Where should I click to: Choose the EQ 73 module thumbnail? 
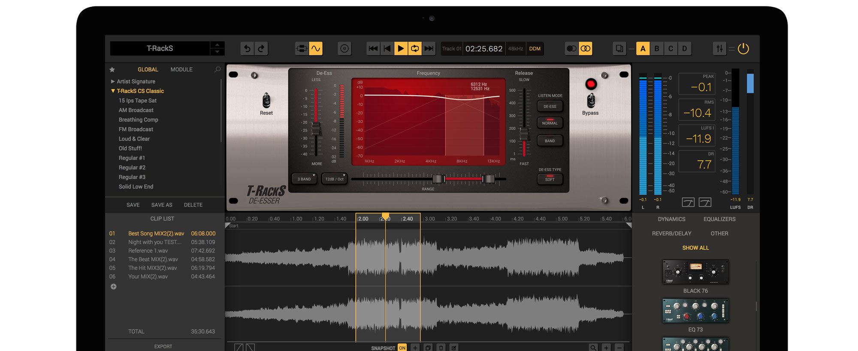[x=695, y=311]
